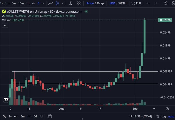Set range to 1d
Screen dimensions: 175x120
pos(41,116)
